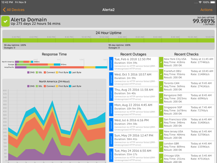The height and width of the screenshot is (163, 217).
Task: Tap resolved tag on Jul 6 2016 outage
Action: point(111,125)
